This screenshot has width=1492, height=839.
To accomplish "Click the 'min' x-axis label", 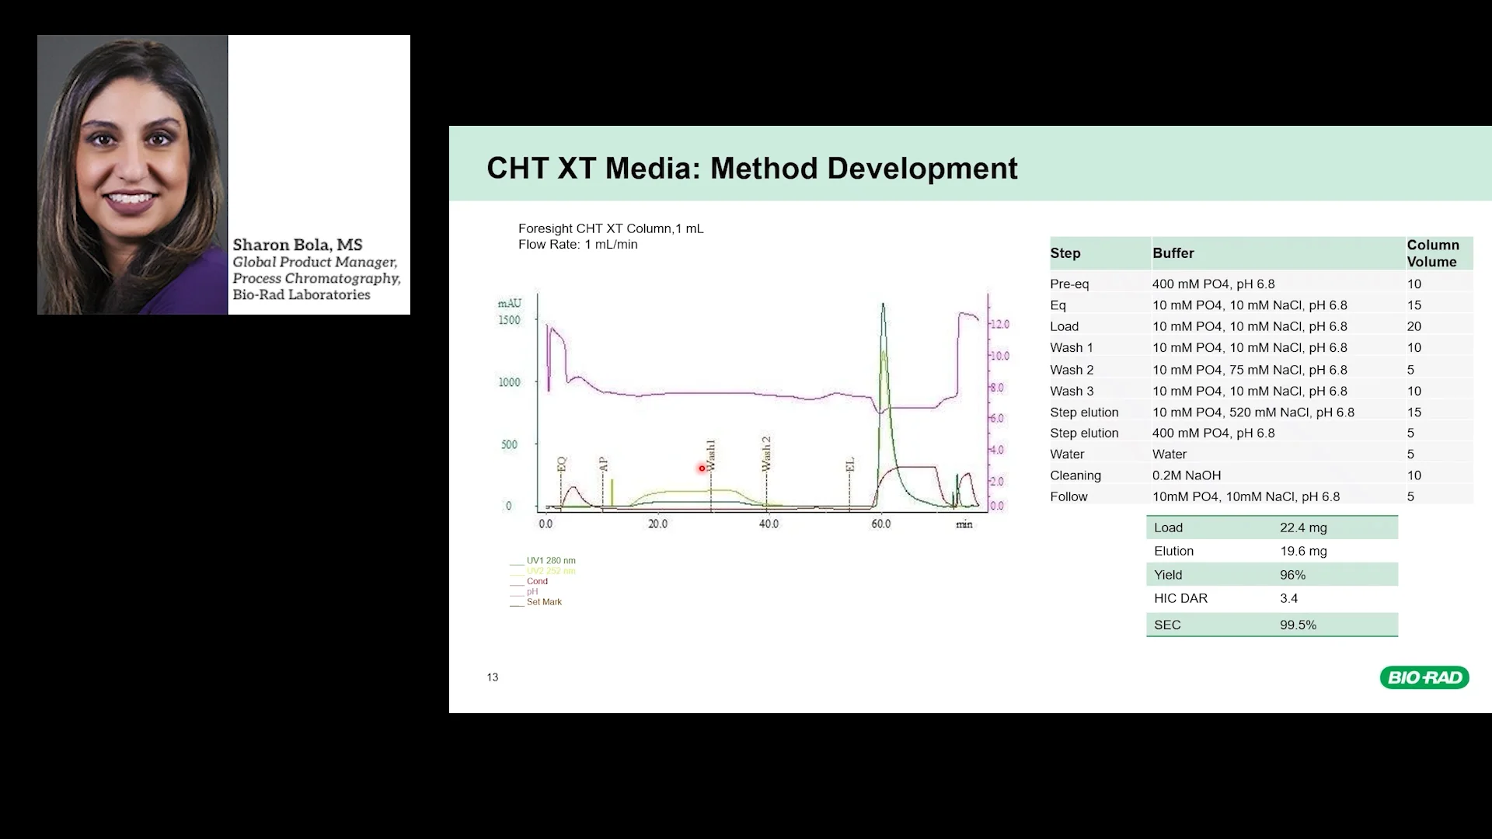I will point(964,524).
